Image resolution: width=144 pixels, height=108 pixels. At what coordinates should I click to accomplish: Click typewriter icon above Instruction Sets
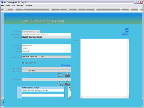(67, 84)
